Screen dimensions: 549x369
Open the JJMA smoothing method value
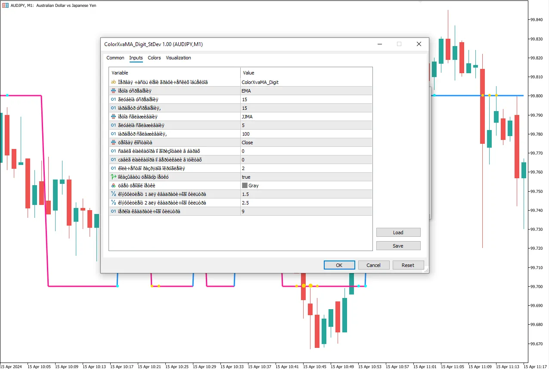(306, 117)
